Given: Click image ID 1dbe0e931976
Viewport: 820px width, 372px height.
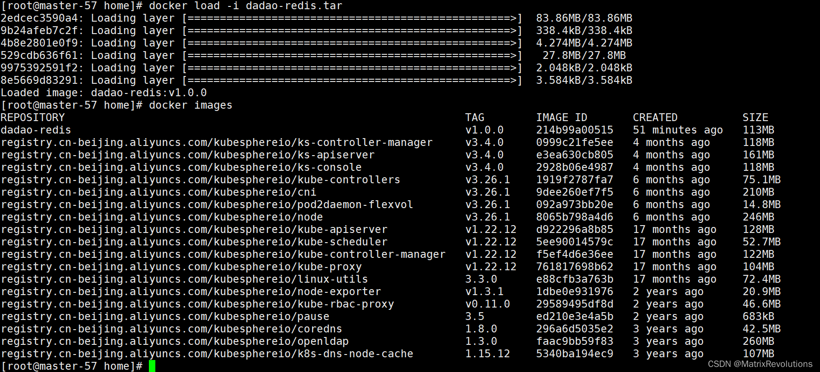Looking at the screenshot, I should (574, 292).
